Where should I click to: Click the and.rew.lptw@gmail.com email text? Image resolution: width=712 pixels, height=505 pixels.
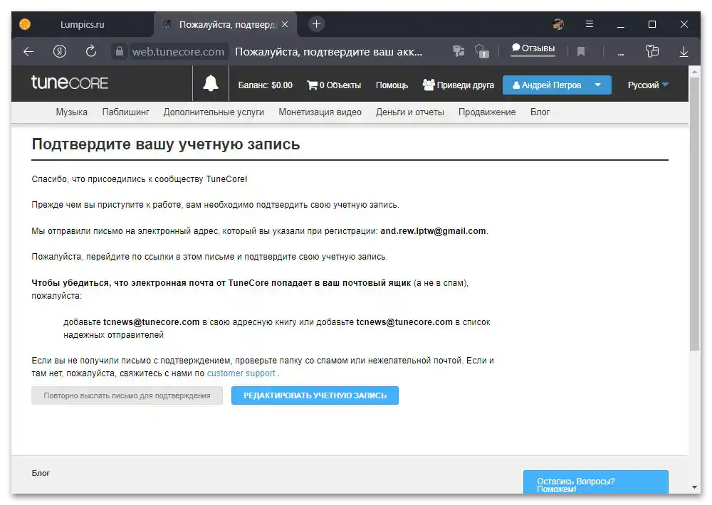pyautogui.click(x=433, y=231)
